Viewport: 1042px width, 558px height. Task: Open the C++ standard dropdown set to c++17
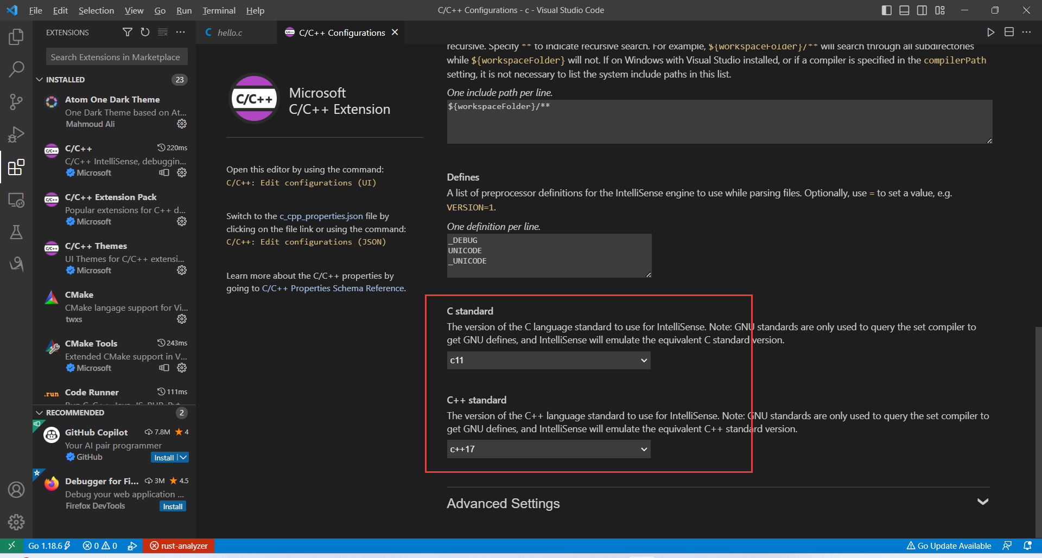(x=549, y=449)
